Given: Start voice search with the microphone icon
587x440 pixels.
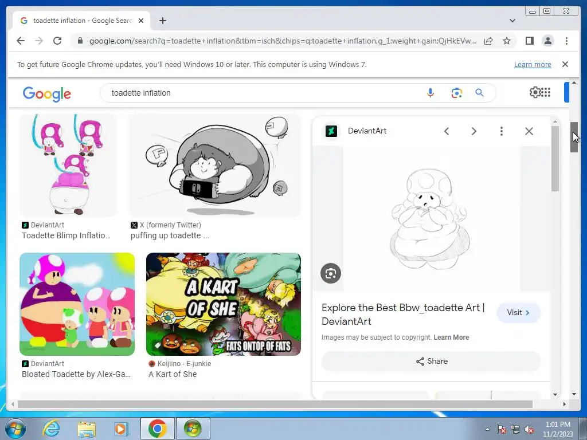Looking at the screenshot, I should [431, 93].
